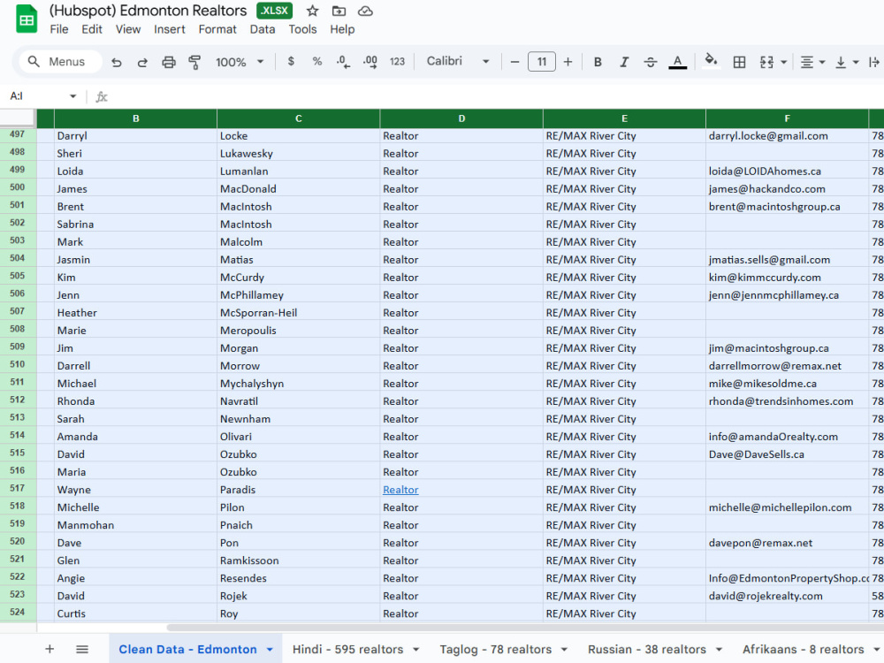Open the Realtor link in Paradis row
Viewport: 884px width, 663px height.
pyautogui.click(x=400, y=490)
